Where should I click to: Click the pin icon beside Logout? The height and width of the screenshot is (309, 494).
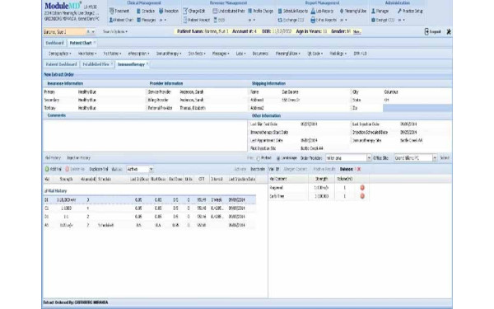coord(449,31)
